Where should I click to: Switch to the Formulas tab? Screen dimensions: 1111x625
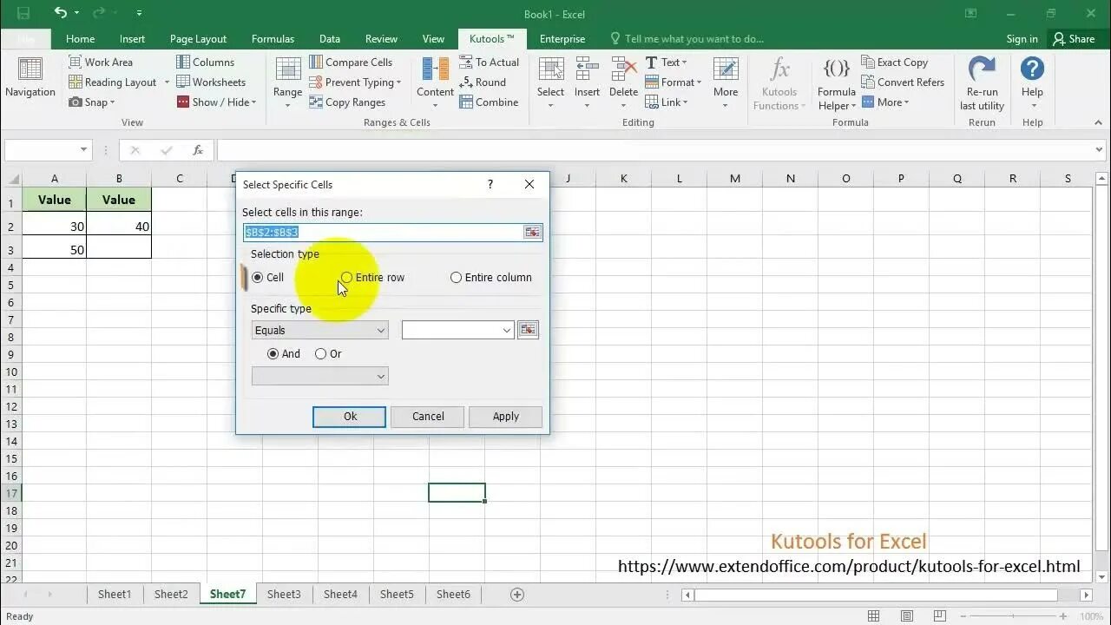tap(273, 39)
